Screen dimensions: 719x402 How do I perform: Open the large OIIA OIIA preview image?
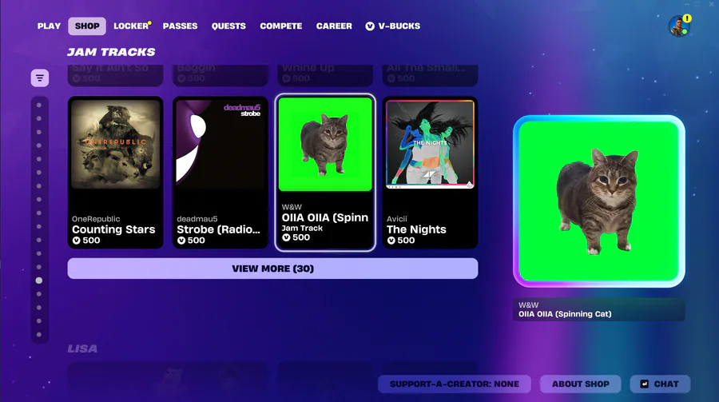coord(599,201)
